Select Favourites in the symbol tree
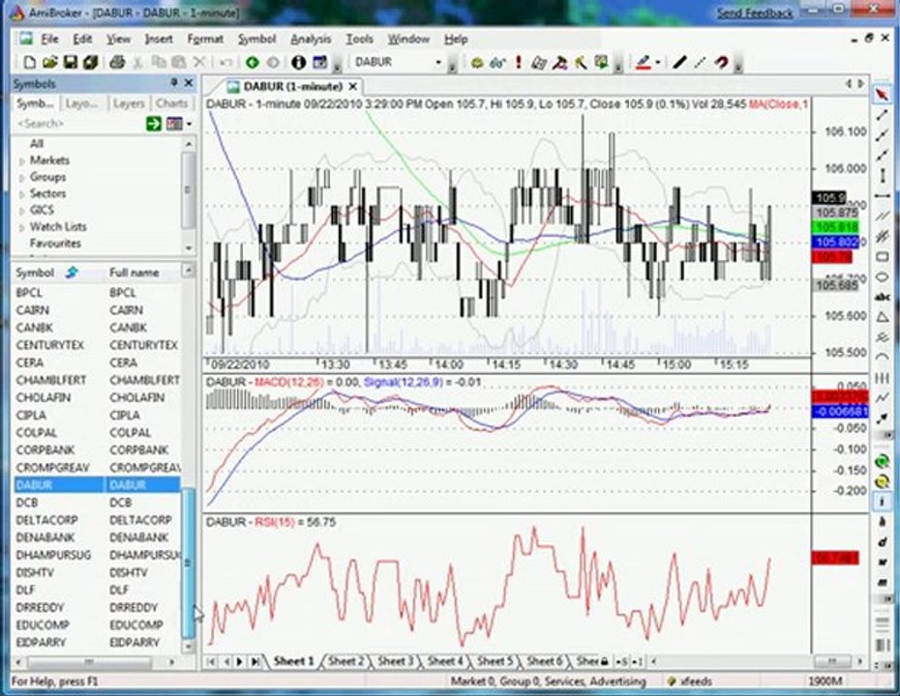The width and height of the screenshot is (900, 696). click(55, 243)
